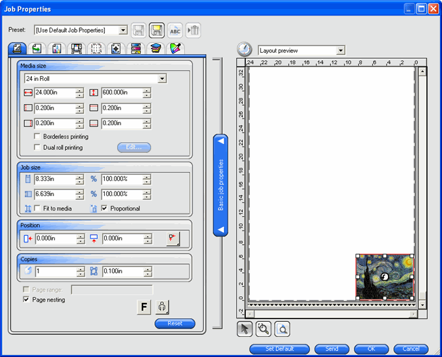Viewport: 442px width, 357px height.
Task: Open the Color adjustment bars tab
Action: 135,49
